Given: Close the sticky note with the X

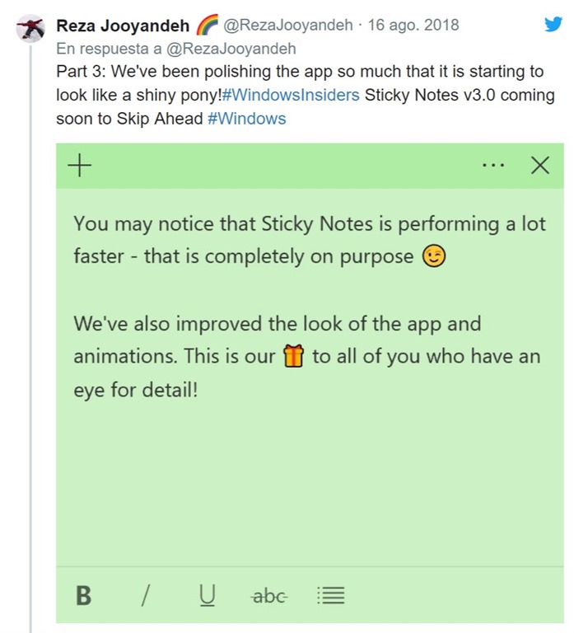Looking at the screenshot, I should (x=540, y=166).
